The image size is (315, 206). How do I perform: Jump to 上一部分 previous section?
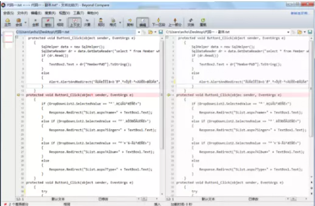pyautogui.click(x=175, y=22)
